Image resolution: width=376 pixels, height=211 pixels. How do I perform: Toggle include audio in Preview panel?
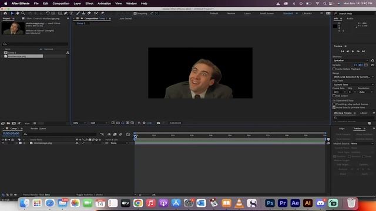point(360,65)
